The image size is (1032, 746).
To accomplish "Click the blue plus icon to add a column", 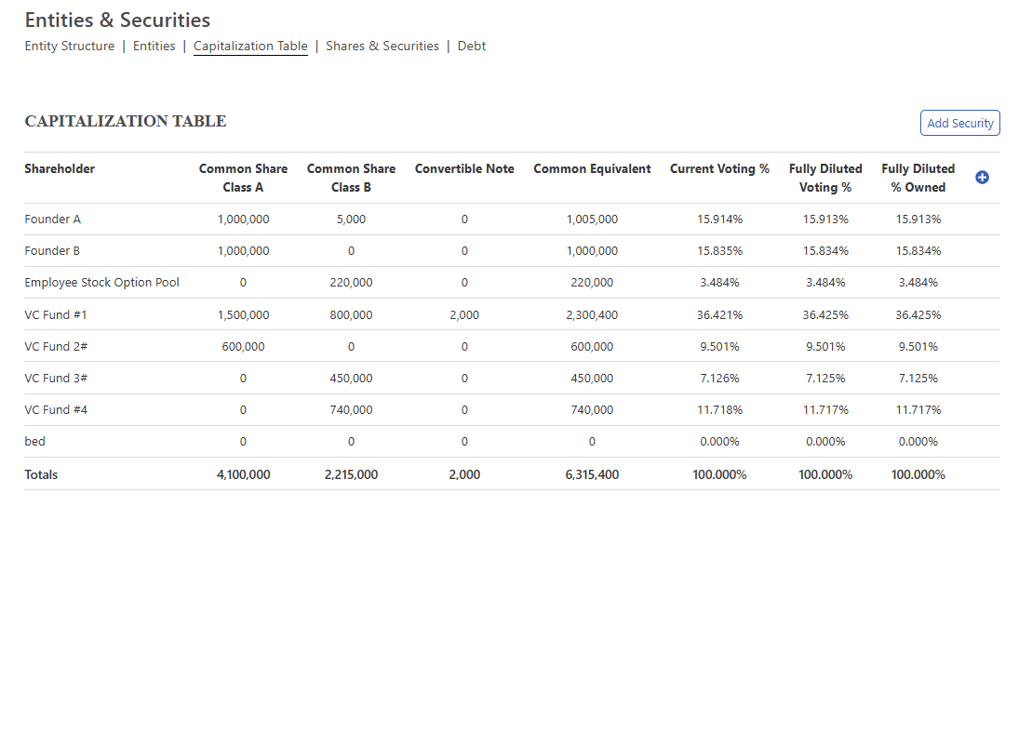I will click(982, 178).
